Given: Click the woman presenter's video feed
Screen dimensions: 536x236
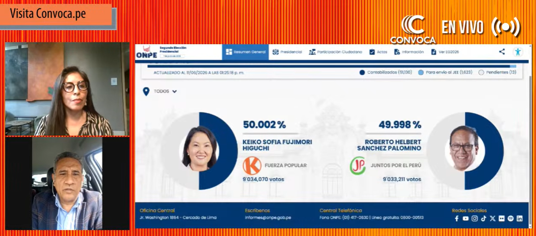Looking at the screenshot, I should coord(67,89).
